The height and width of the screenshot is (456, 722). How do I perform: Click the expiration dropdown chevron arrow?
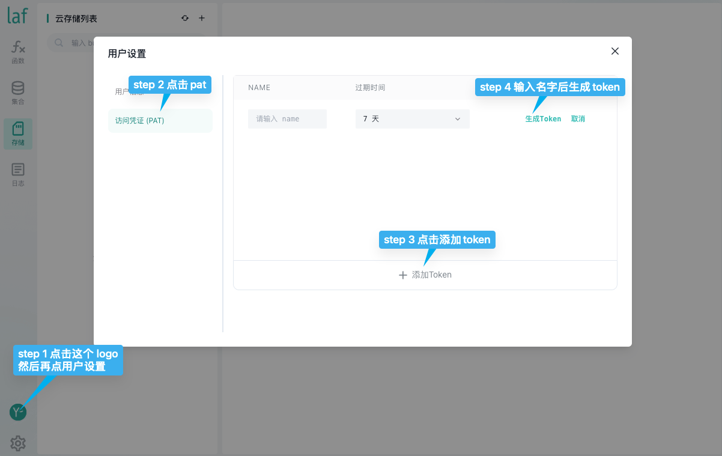(458, 119)
